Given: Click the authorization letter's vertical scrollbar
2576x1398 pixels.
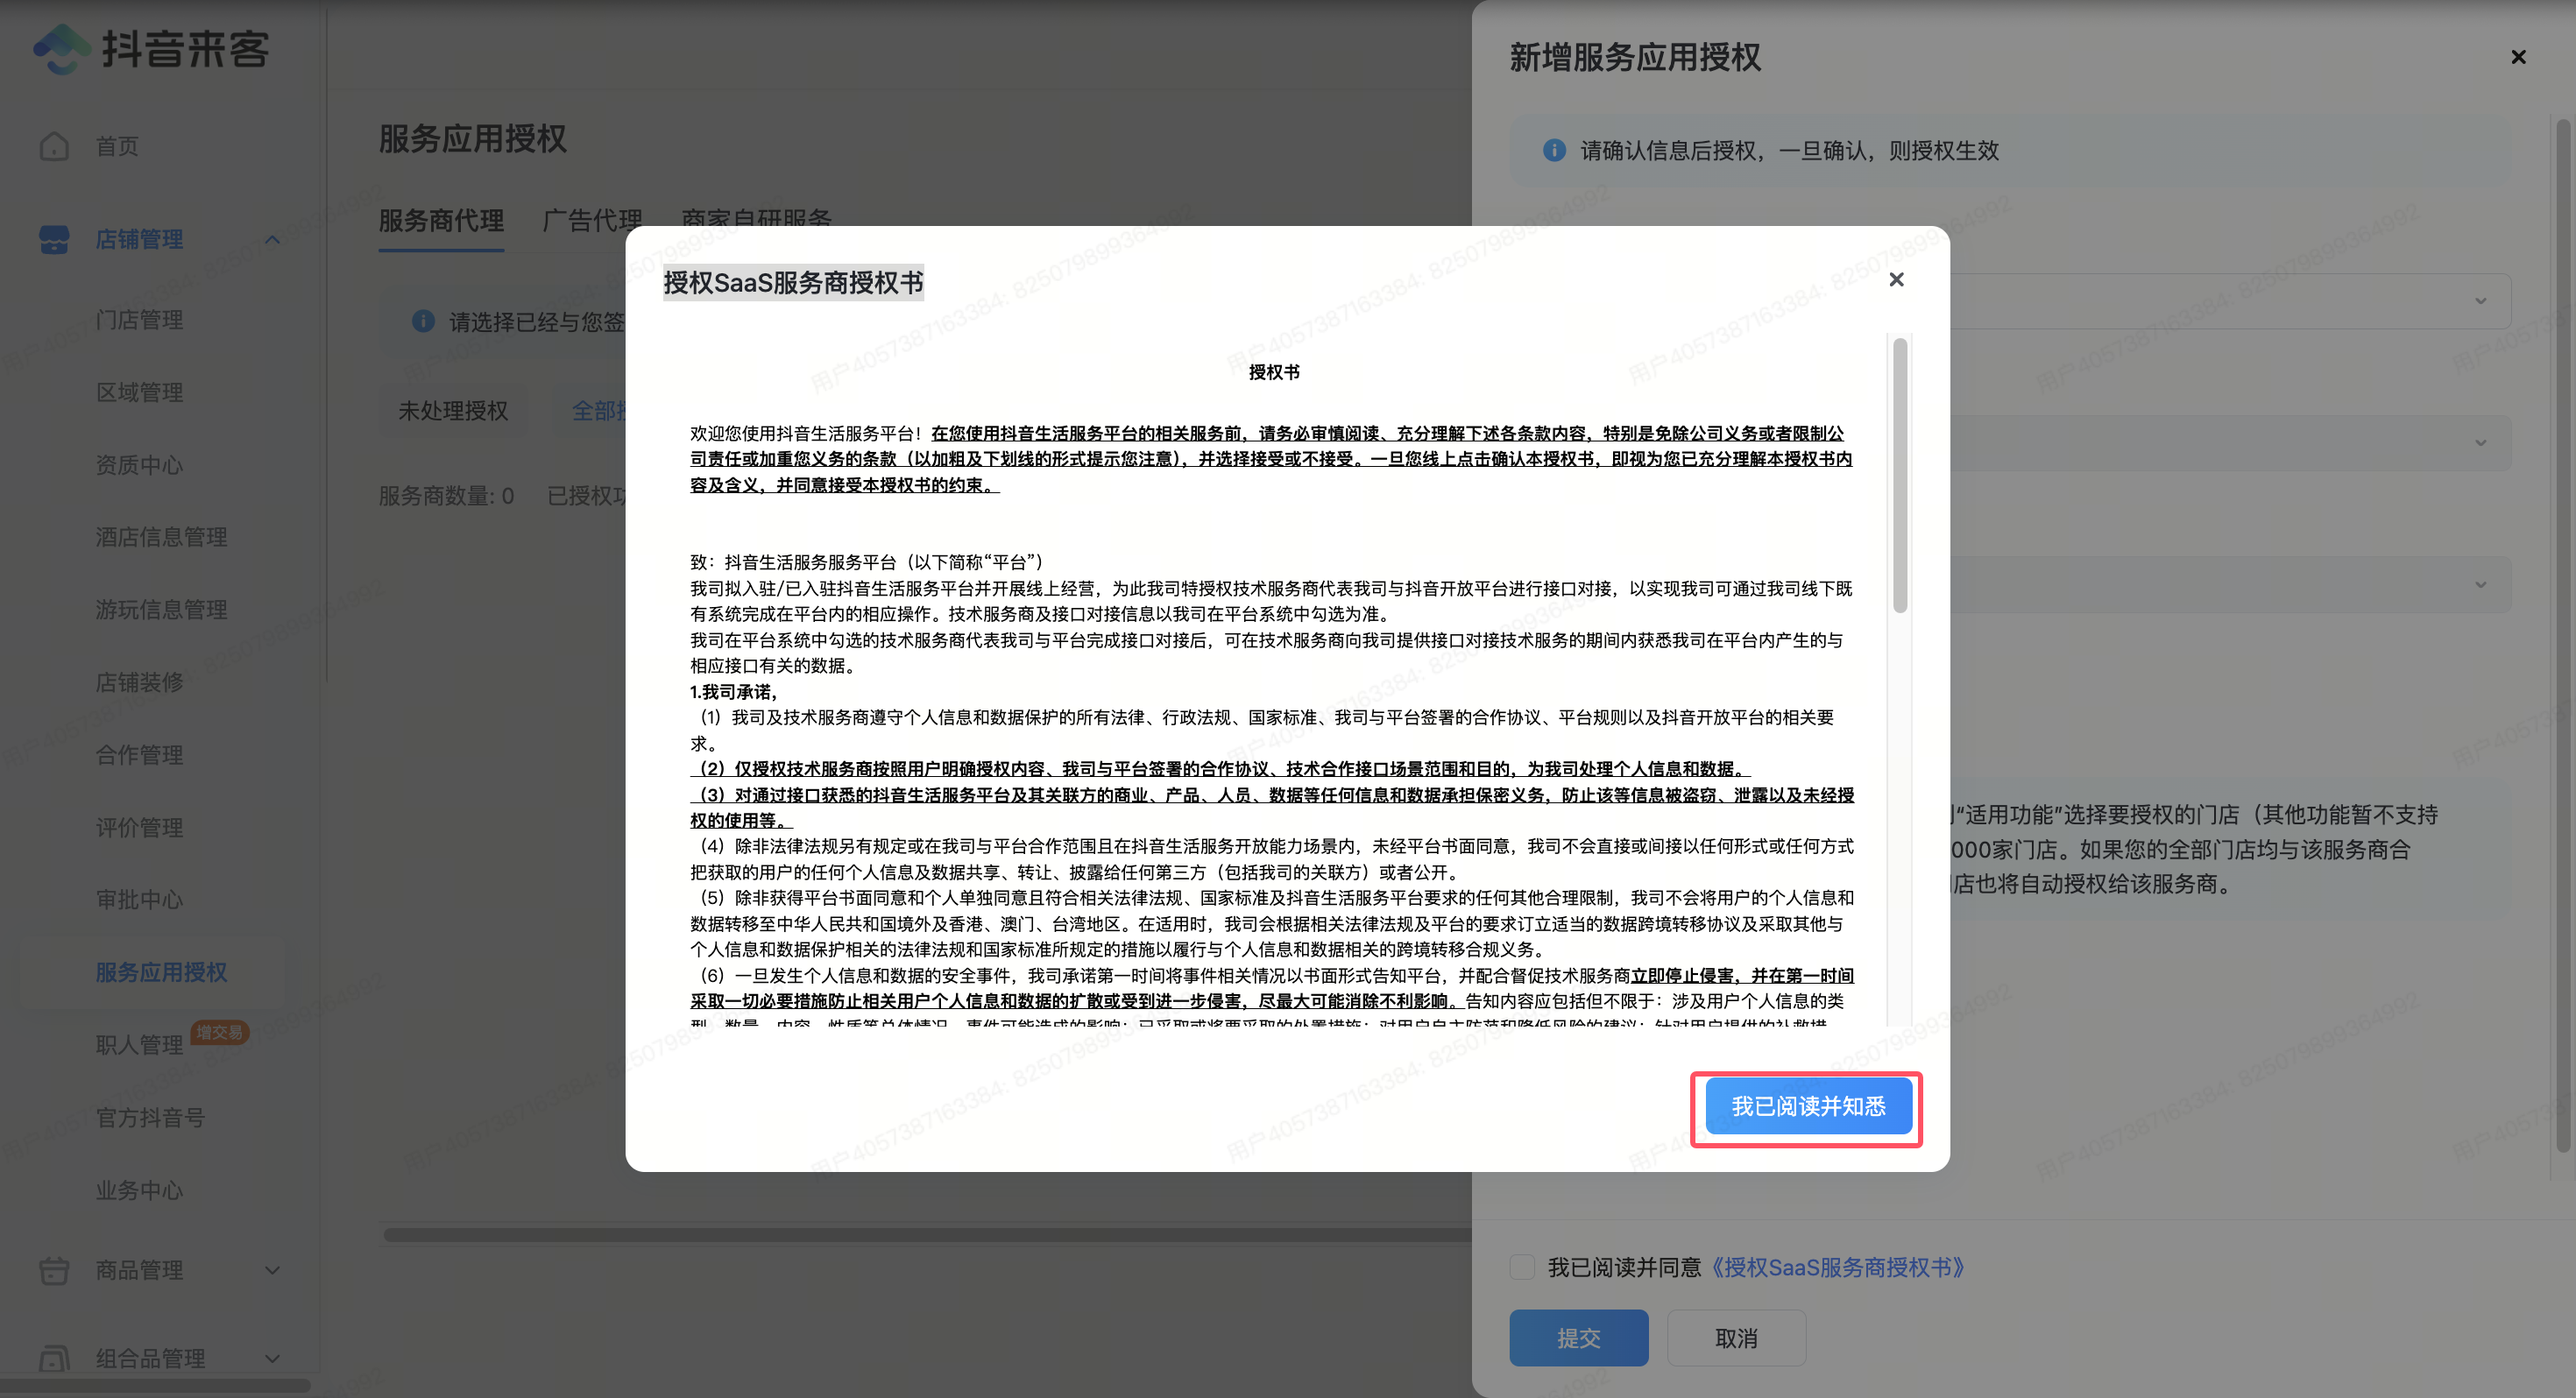Looking at the screenshot, I should 1900,475.
